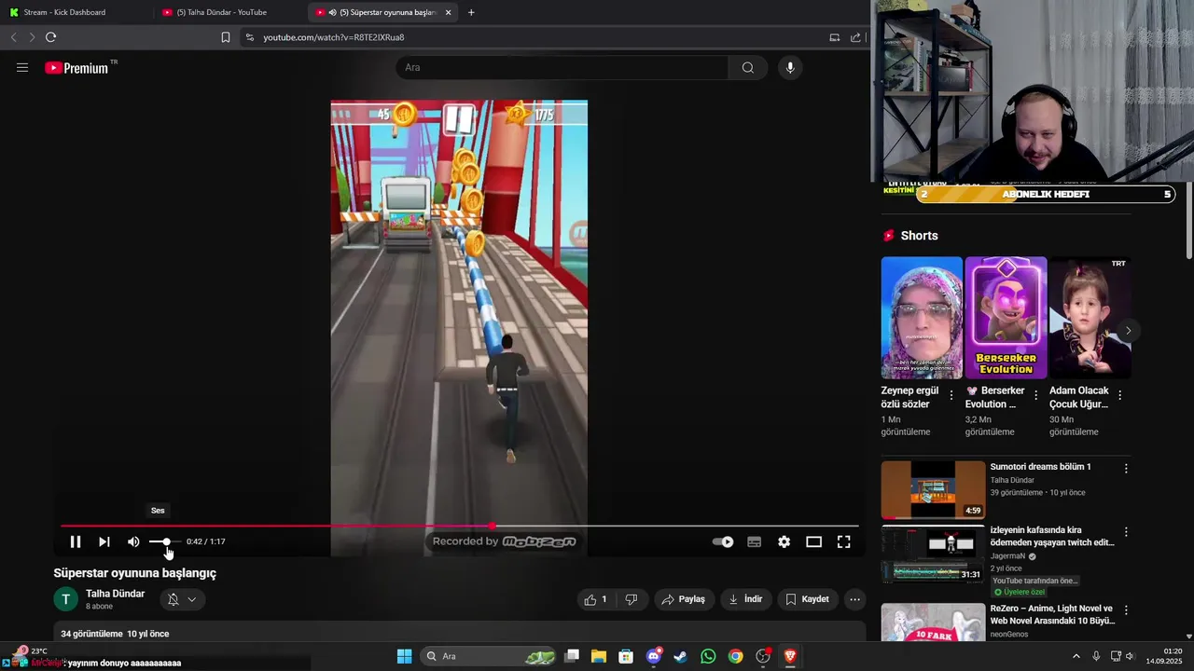
Task: Switch to the Talha Dündar - YouTube tab
Action: tap(227, 12)
